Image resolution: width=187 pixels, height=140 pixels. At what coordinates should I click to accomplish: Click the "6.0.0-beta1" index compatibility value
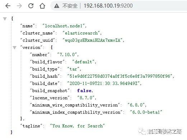(146, 112)
